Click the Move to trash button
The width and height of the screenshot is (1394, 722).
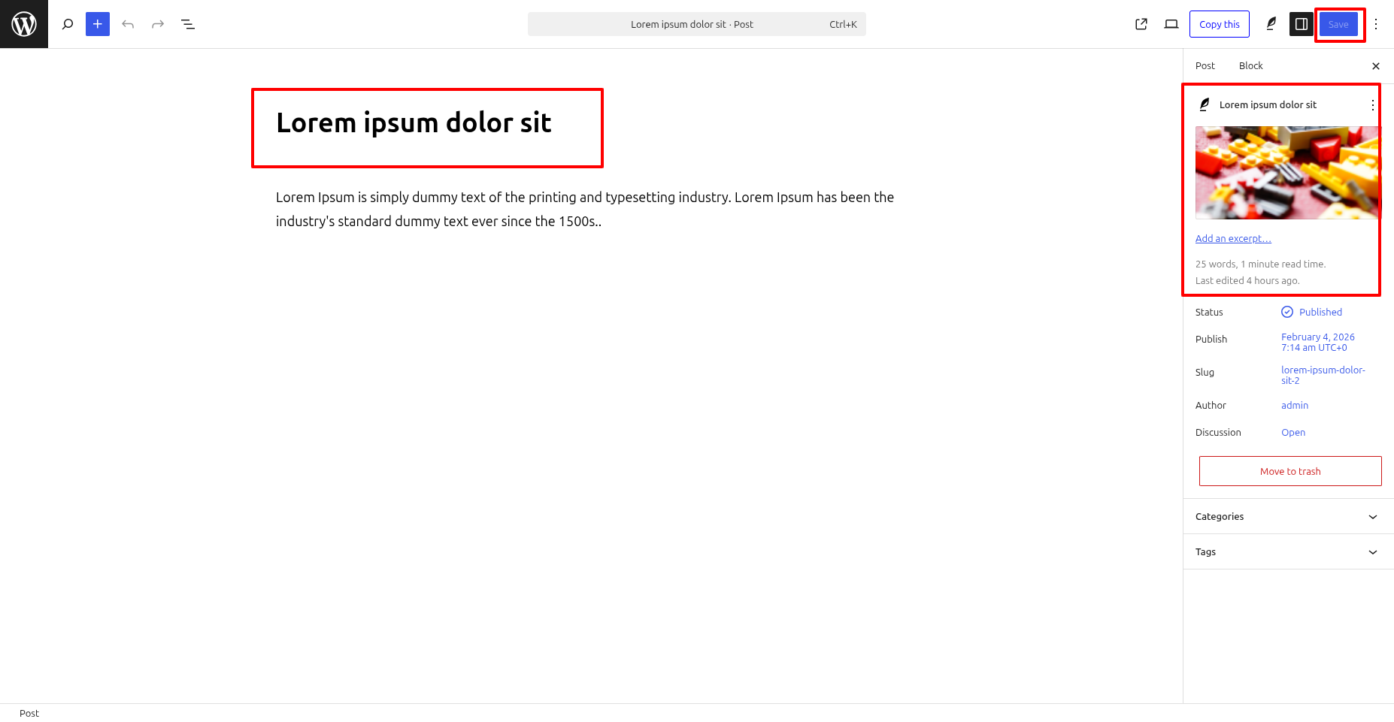(x=1290, y=471)
